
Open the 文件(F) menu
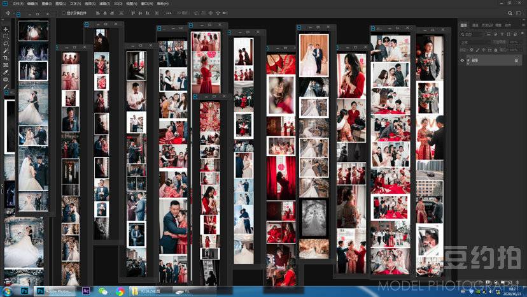click(18, 4)
